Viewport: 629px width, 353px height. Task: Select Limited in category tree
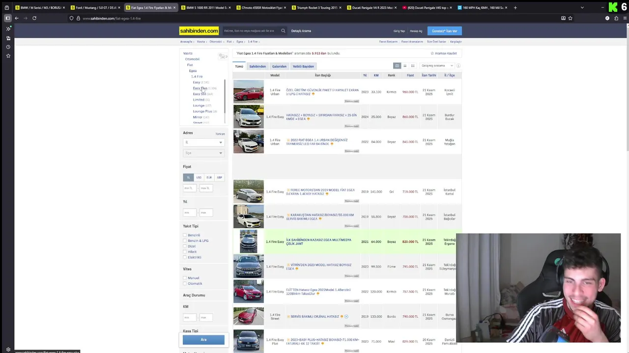pyautogui.click(x=199, y=100)
